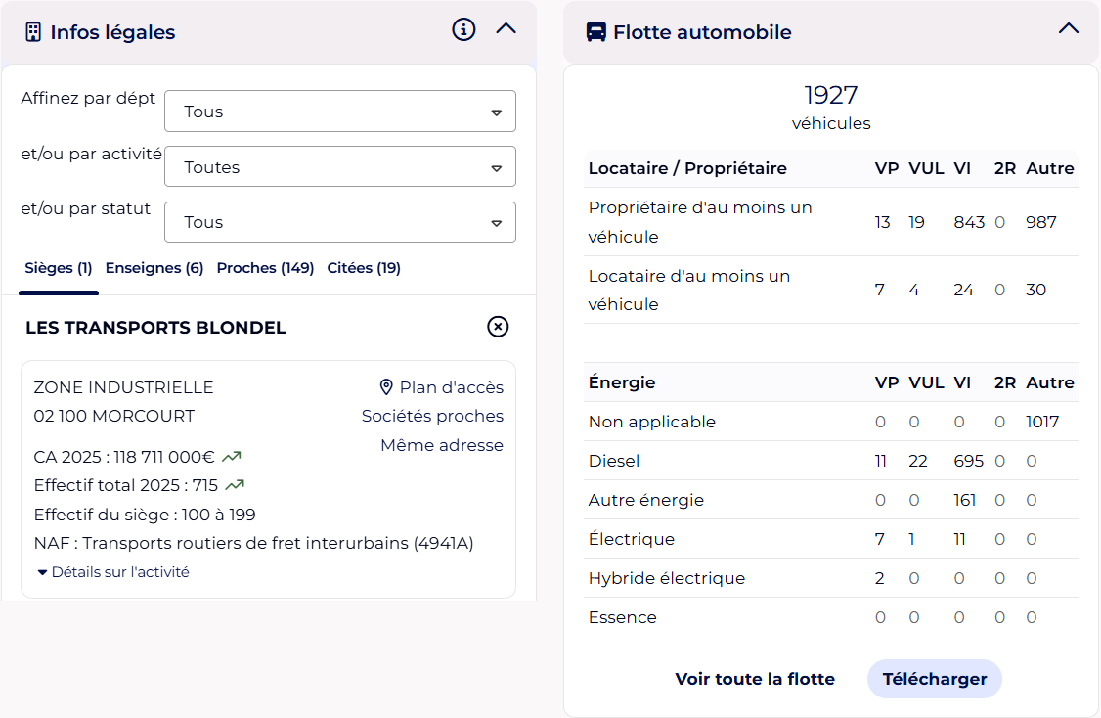
Task: Click the trend arrow icon next to Effectif total
Action: (x=235, y=485)
